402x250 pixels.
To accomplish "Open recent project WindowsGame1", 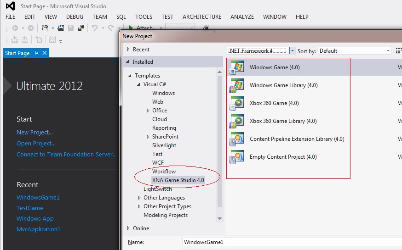I will tap(38, 197).
